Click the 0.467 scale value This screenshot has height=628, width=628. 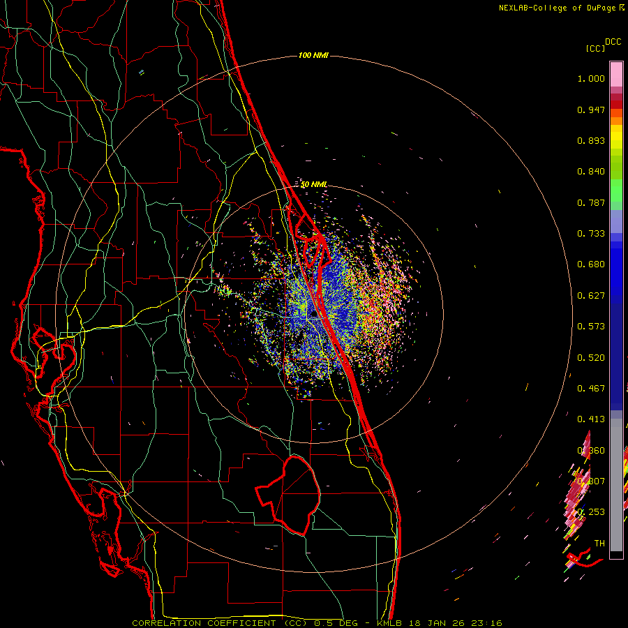(591, 389)
